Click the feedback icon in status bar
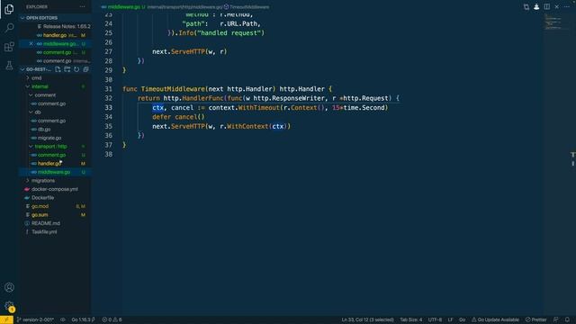Screen dimensions: 576x324 [x=556, y=320]
